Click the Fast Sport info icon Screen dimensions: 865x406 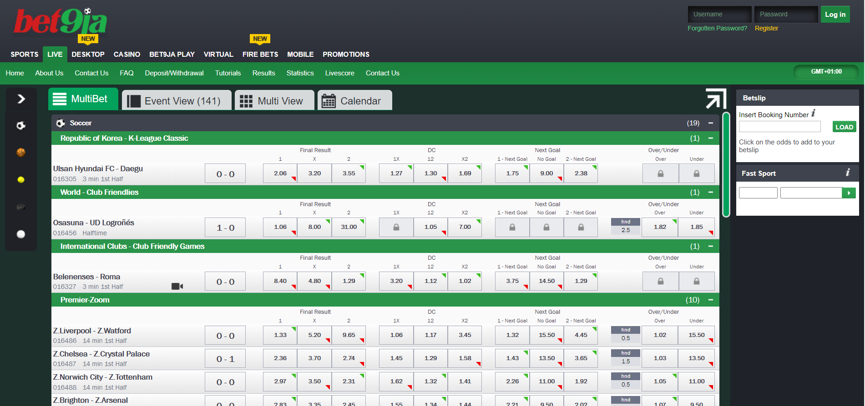[x=848, y=173]
